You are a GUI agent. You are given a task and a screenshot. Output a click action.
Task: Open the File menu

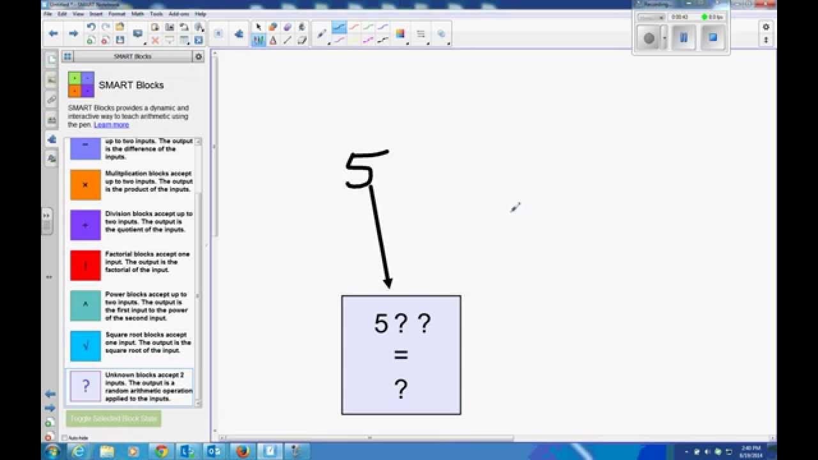coord(47,13)
